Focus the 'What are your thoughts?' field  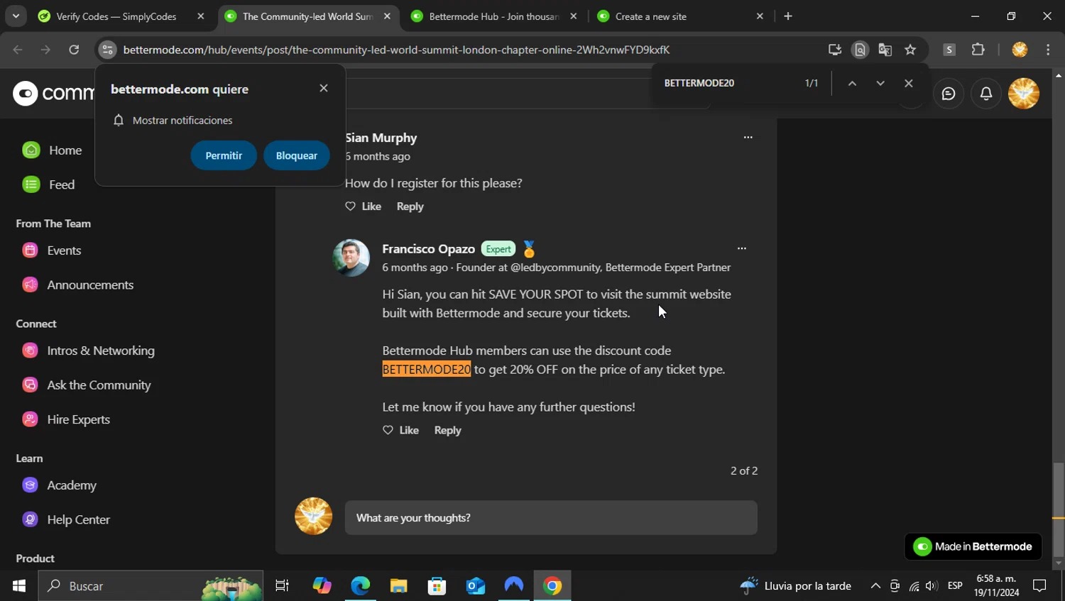point(551,518)
